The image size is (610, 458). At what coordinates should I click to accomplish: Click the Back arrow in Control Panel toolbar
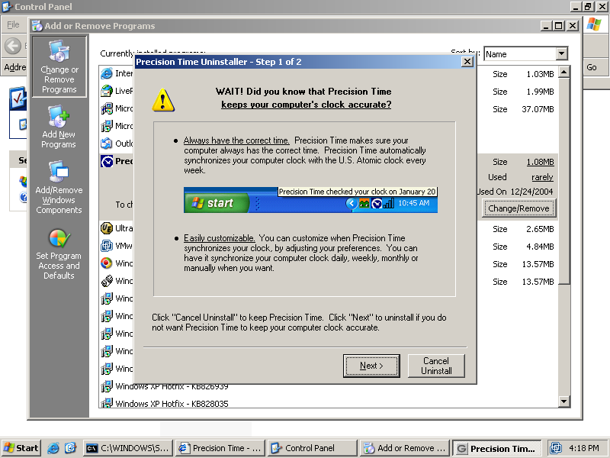pos(13,46)
